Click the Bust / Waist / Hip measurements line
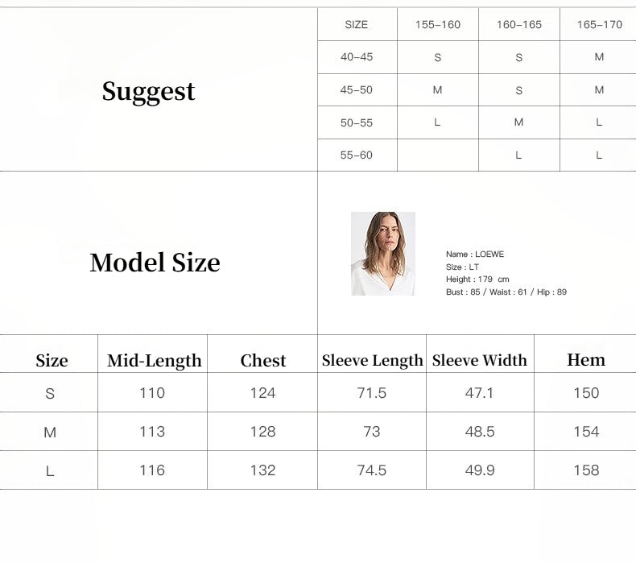 (x=506, y=292)
